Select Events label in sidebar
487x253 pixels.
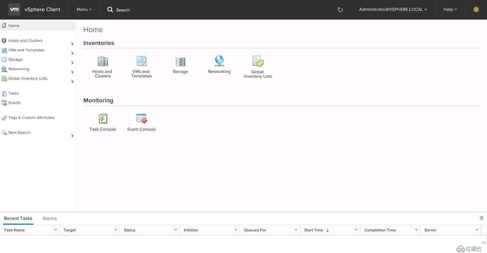point(15,103)
